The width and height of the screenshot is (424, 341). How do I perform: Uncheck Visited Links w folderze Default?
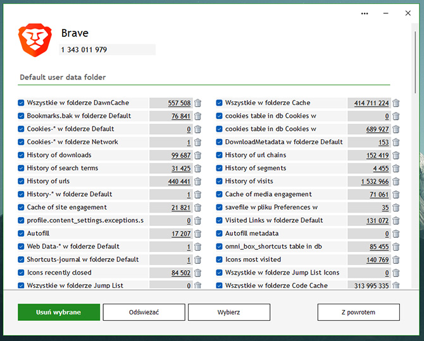220,220
